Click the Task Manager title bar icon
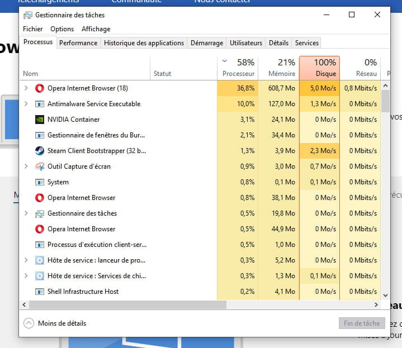 (28, 16)
